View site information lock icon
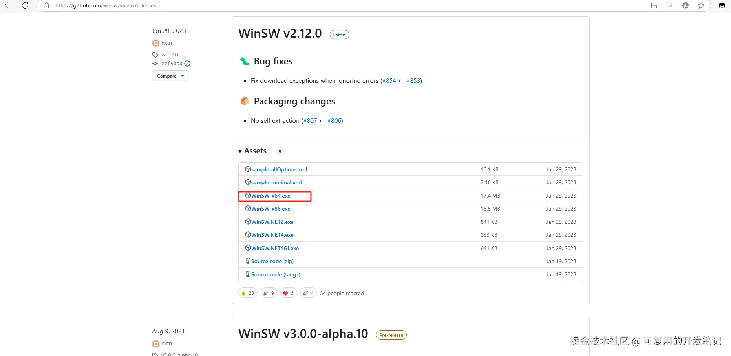 (x=46, y=5)
